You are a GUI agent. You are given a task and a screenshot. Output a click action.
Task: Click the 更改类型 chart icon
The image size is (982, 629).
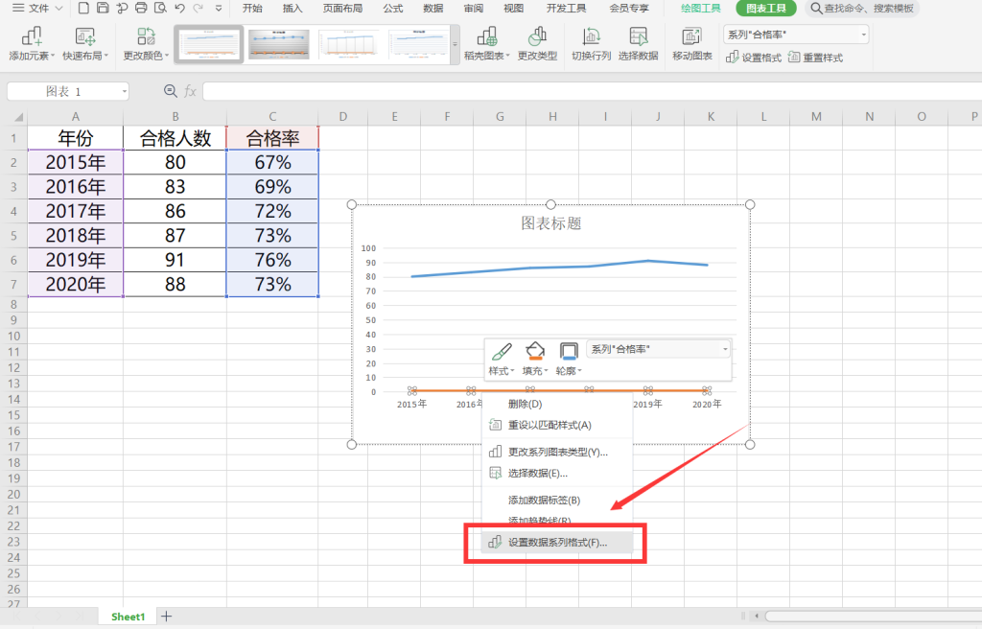pos(537,44)
